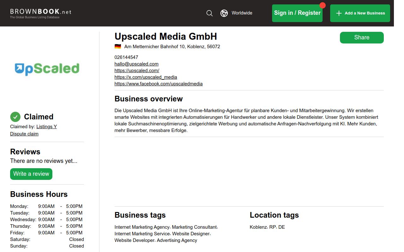
Task: Click the red notification dot near Sign in
Action: point(322,5)
